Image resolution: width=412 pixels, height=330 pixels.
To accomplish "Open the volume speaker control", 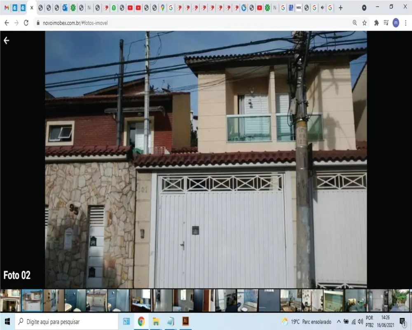I will point(360,322).
